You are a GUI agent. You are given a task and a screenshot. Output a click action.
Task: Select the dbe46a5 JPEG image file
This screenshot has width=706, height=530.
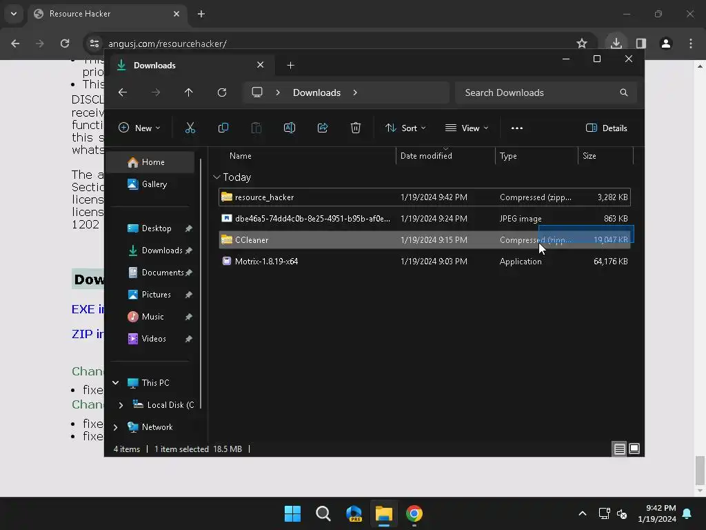pos(425,219)
